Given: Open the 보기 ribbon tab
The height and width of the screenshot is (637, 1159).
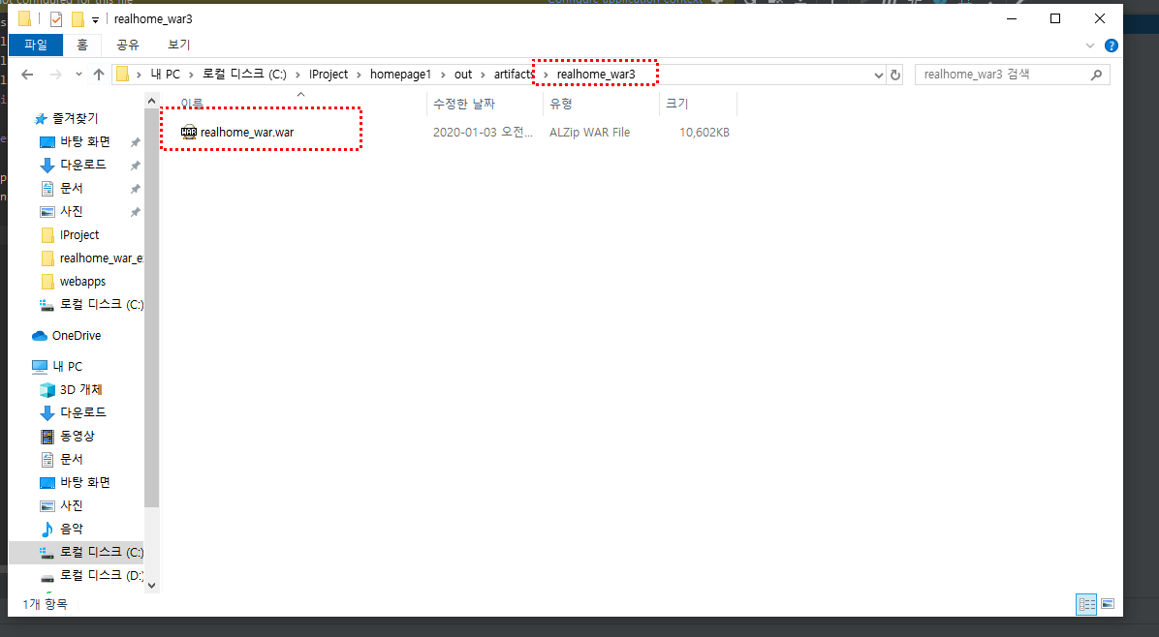Looking at the screenshot, I should (179, 45).
